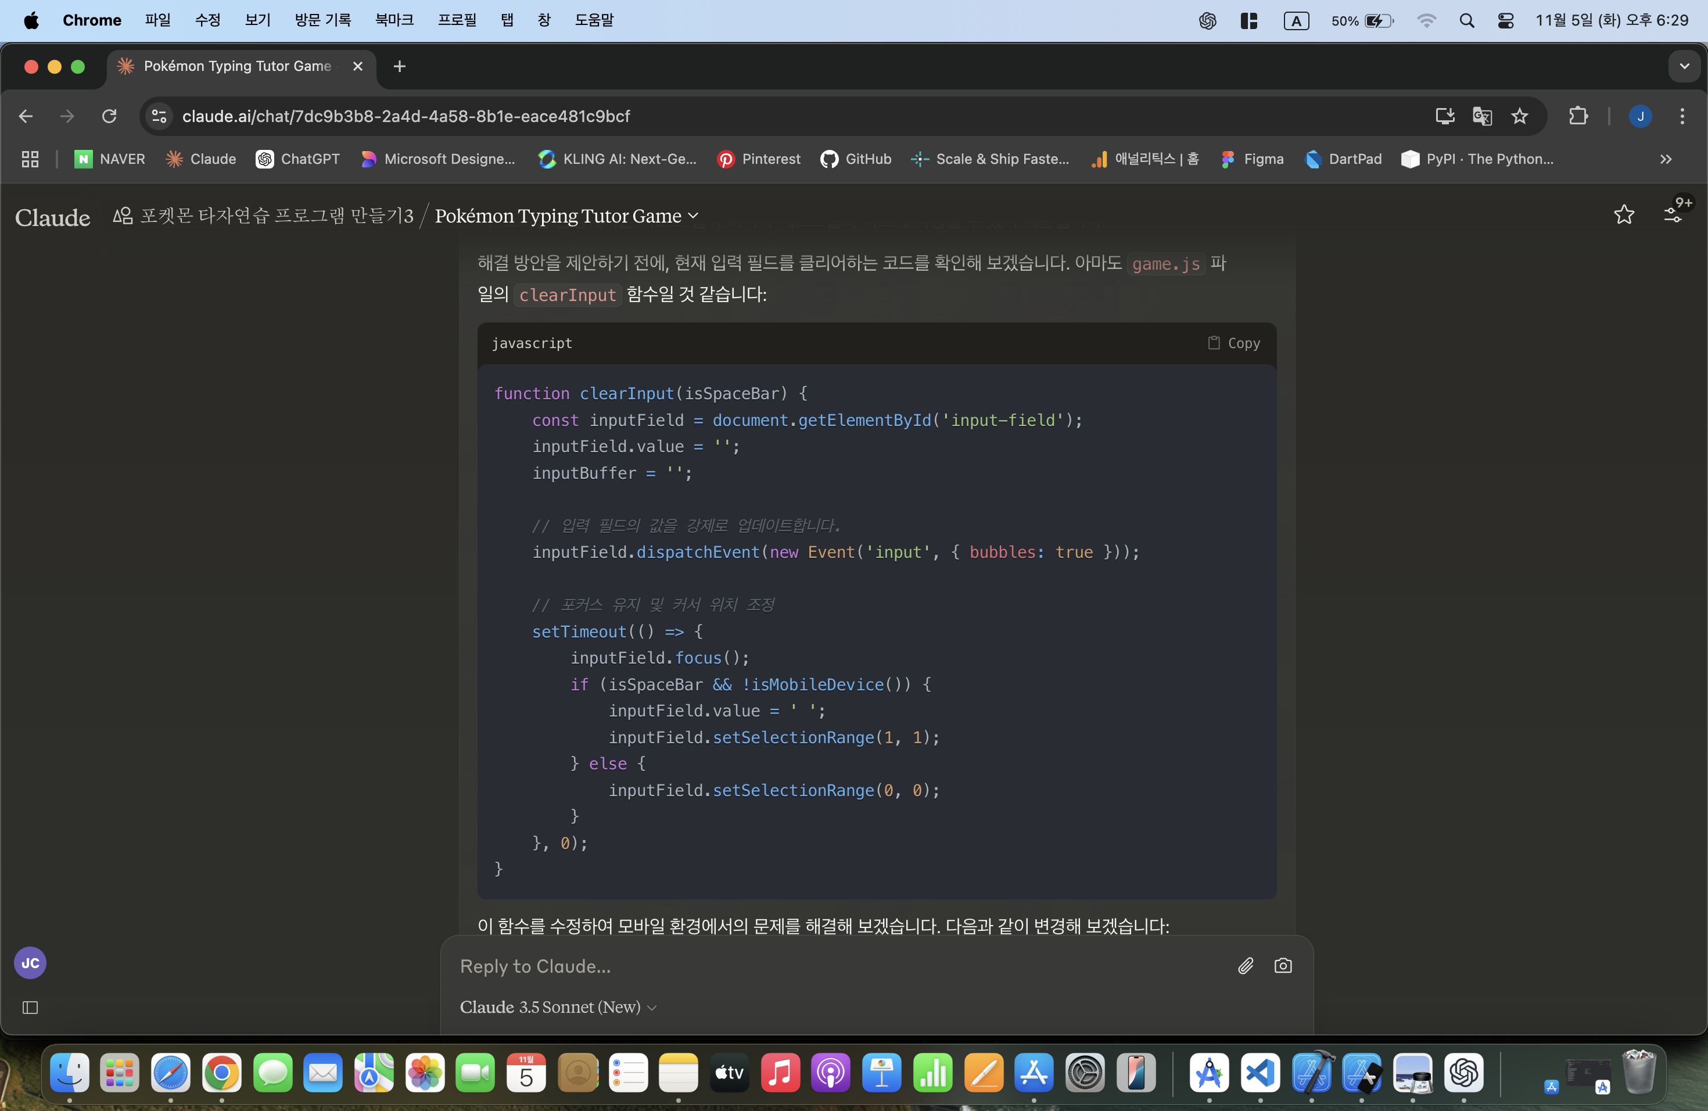Open the 포켓몬 타자연습 프로그램 만들기3 project link
The height and width of the screenshot is (1111, 1708).
(263, 216)
